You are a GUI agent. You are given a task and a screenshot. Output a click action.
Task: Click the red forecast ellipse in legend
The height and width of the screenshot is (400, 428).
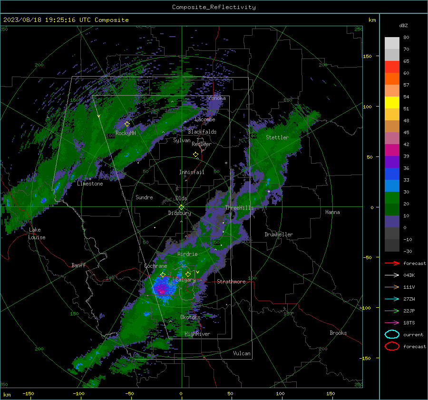click(392, 346)
